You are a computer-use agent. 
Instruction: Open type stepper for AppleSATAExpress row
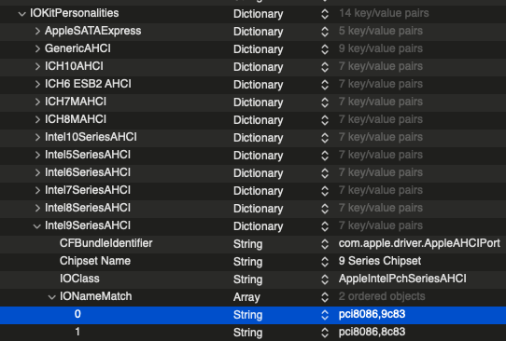point(325,32)
